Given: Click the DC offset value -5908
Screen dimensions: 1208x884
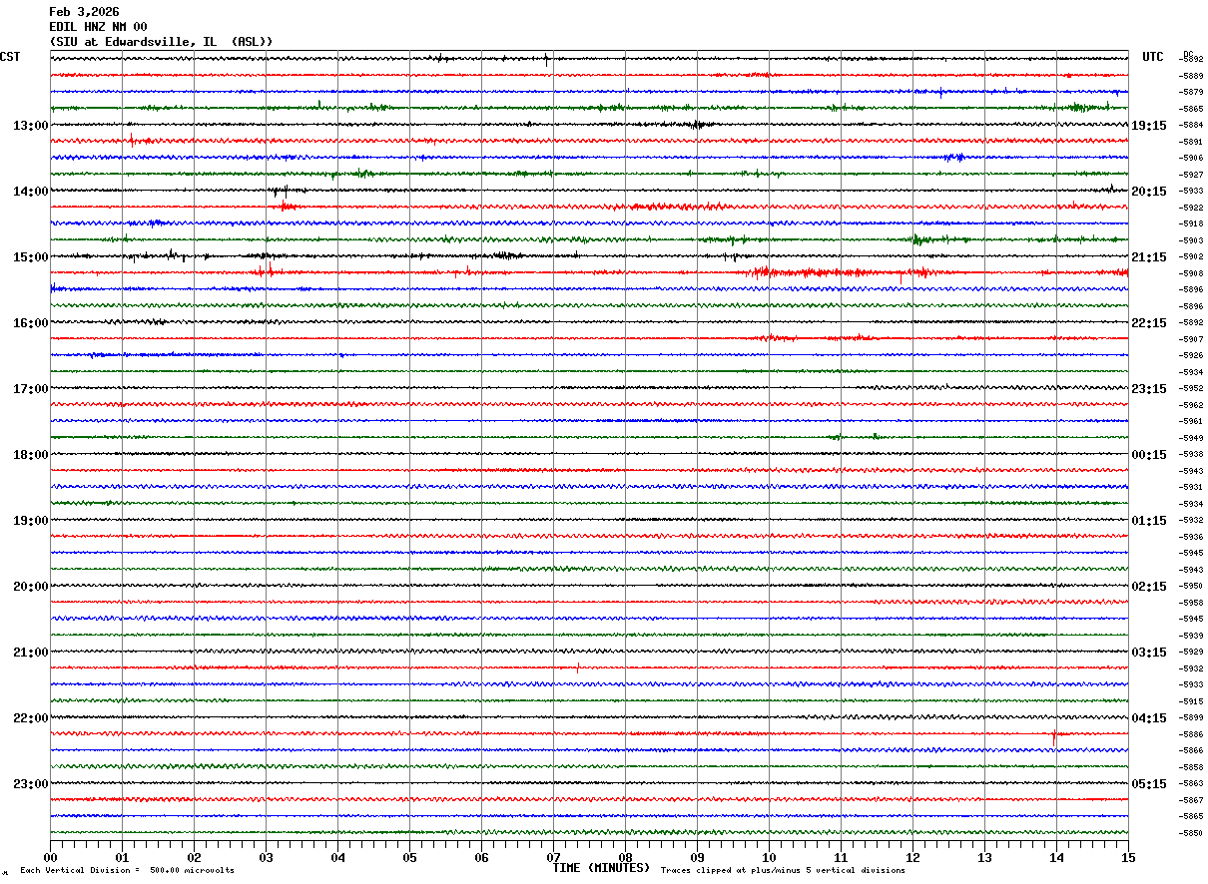Looking at the screenshot, I should pyautogui.click(x=1191, y=273).
